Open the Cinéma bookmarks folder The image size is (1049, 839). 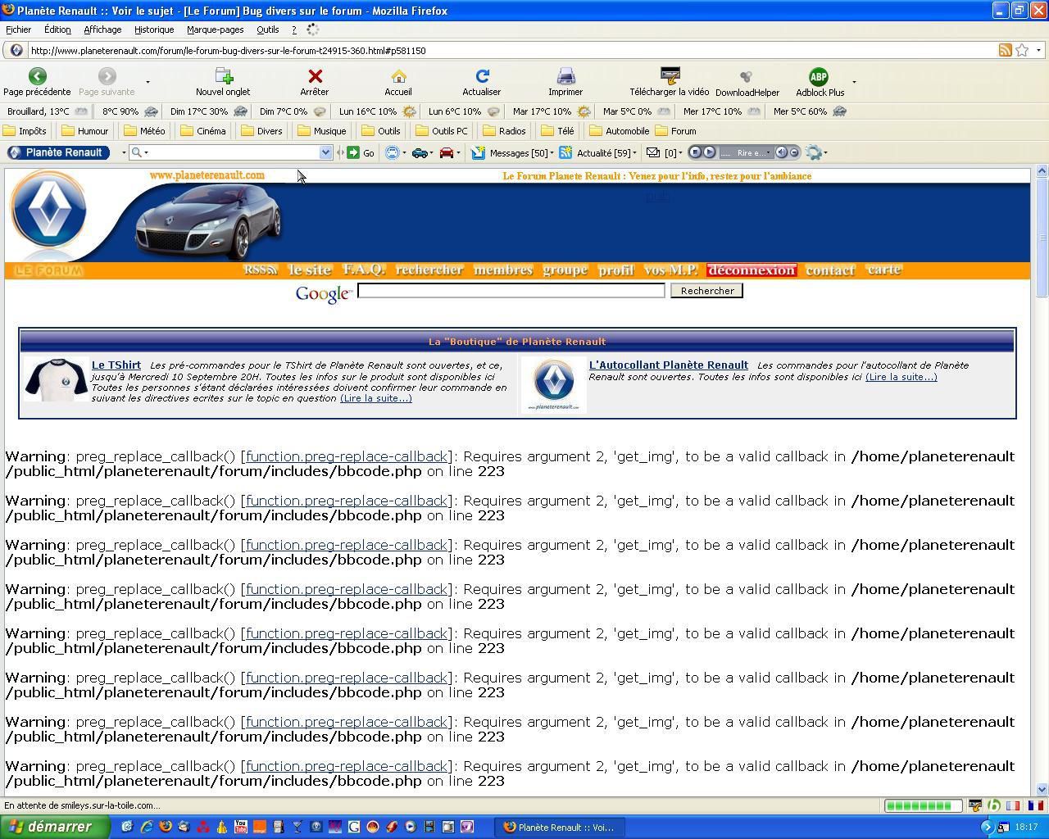click(203, 131)
